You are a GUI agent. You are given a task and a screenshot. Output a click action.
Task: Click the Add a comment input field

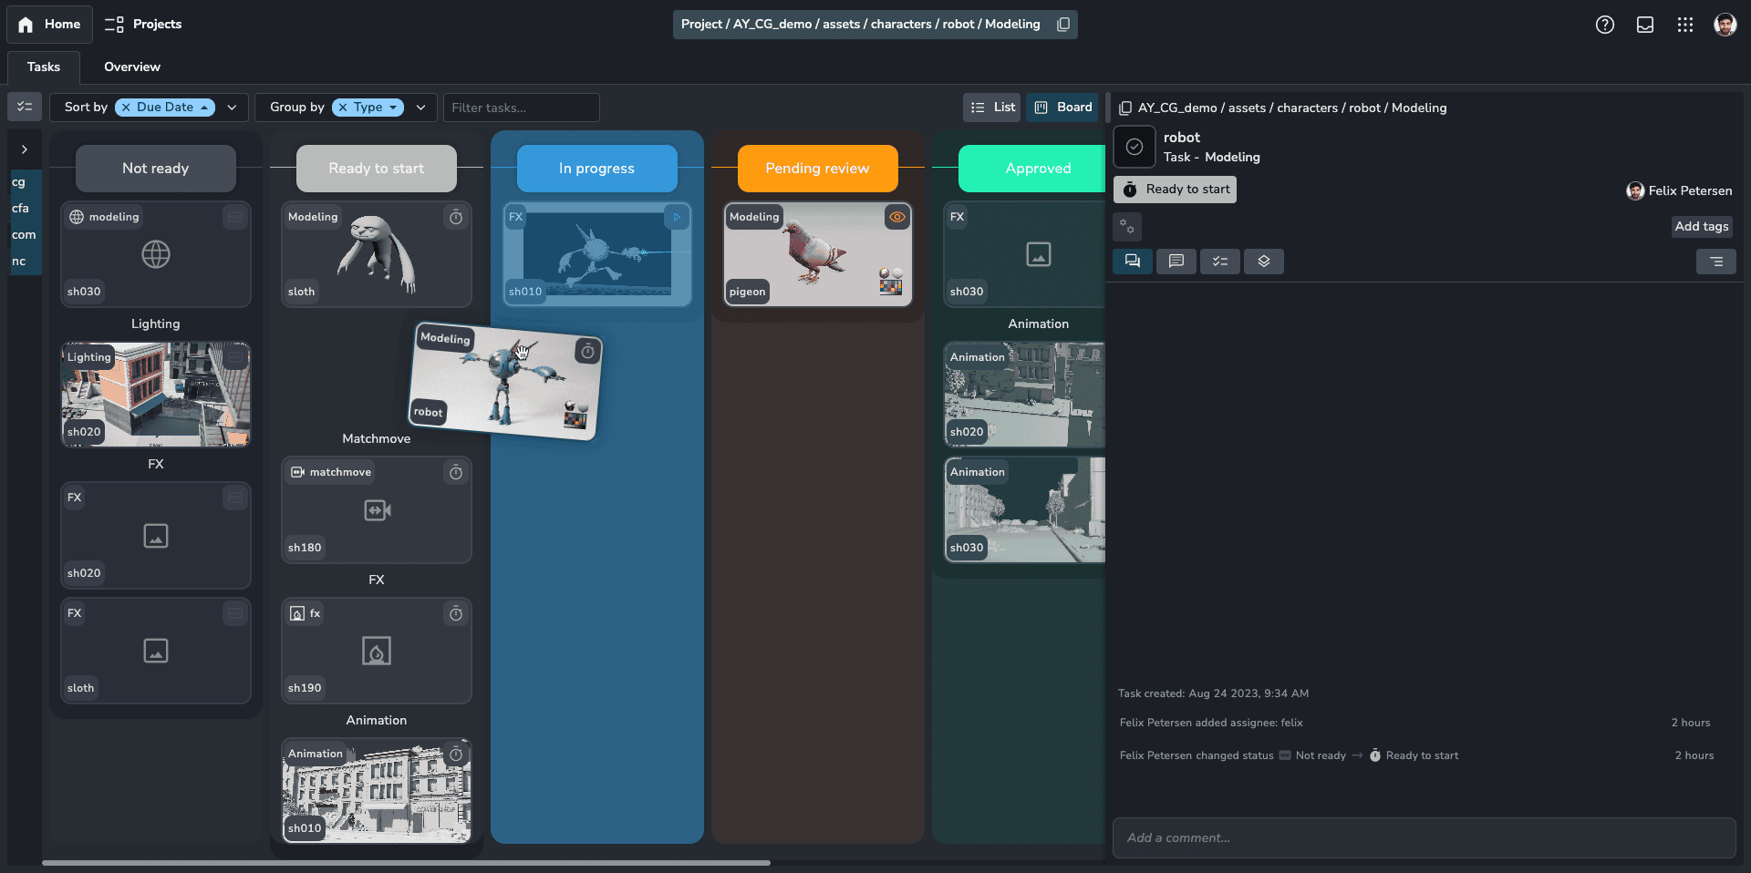pos(1423,837)
